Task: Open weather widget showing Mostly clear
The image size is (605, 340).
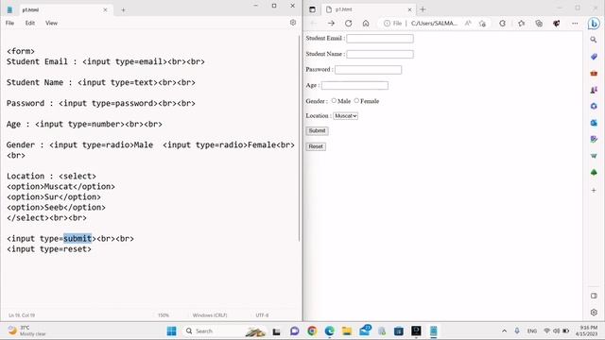Action: coord(27,331)
